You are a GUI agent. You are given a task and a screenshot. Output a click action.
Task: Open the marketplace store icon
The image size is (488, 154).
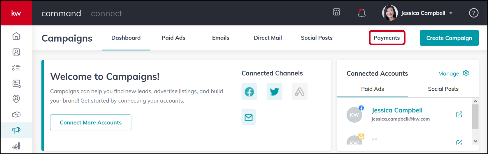pyautogui.click(x=336, y=12)
